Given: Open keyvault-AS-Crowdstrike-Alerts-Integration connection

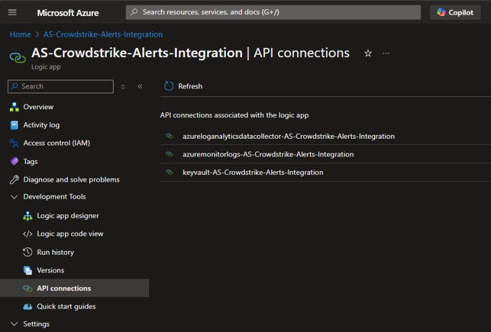Looking at the screenshot, I should click(x=253, y=172).
